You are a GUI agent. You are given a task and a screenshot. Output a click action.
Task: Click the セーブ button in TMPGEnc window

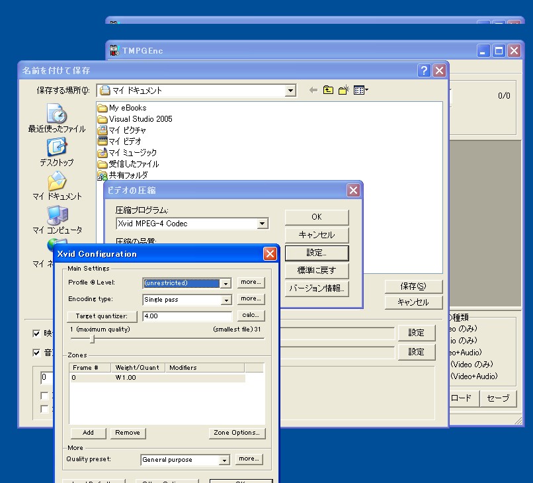[x=498, y=398]
